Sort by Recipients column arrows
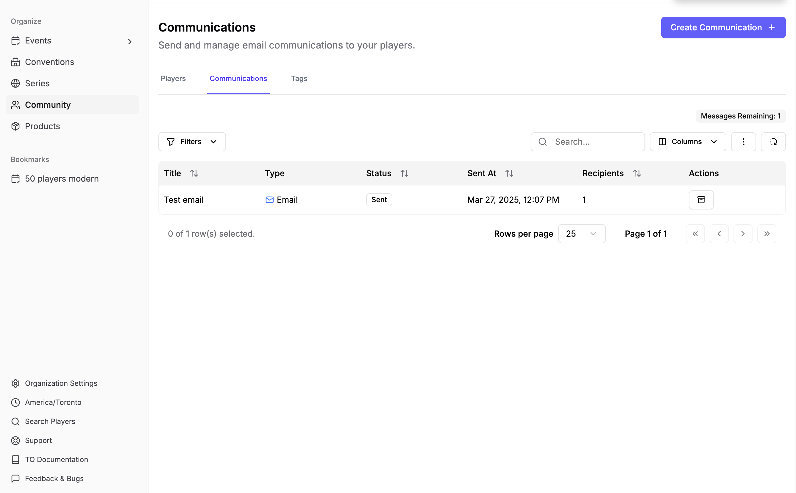 click(x=637, y=173)
